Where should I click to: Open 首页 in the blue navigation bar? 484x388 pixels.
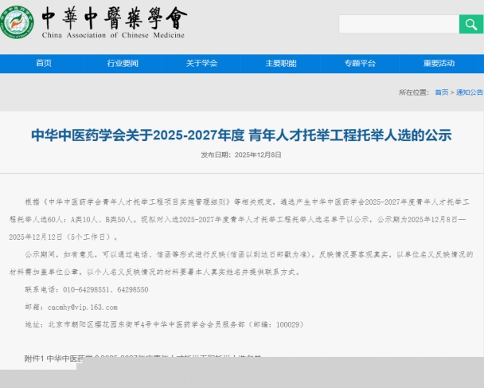tap(44, 64)
